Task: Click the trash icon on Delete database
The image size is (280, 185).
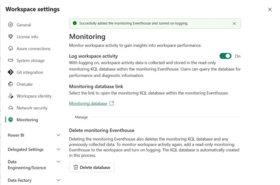Action: (x=76, y=168)
